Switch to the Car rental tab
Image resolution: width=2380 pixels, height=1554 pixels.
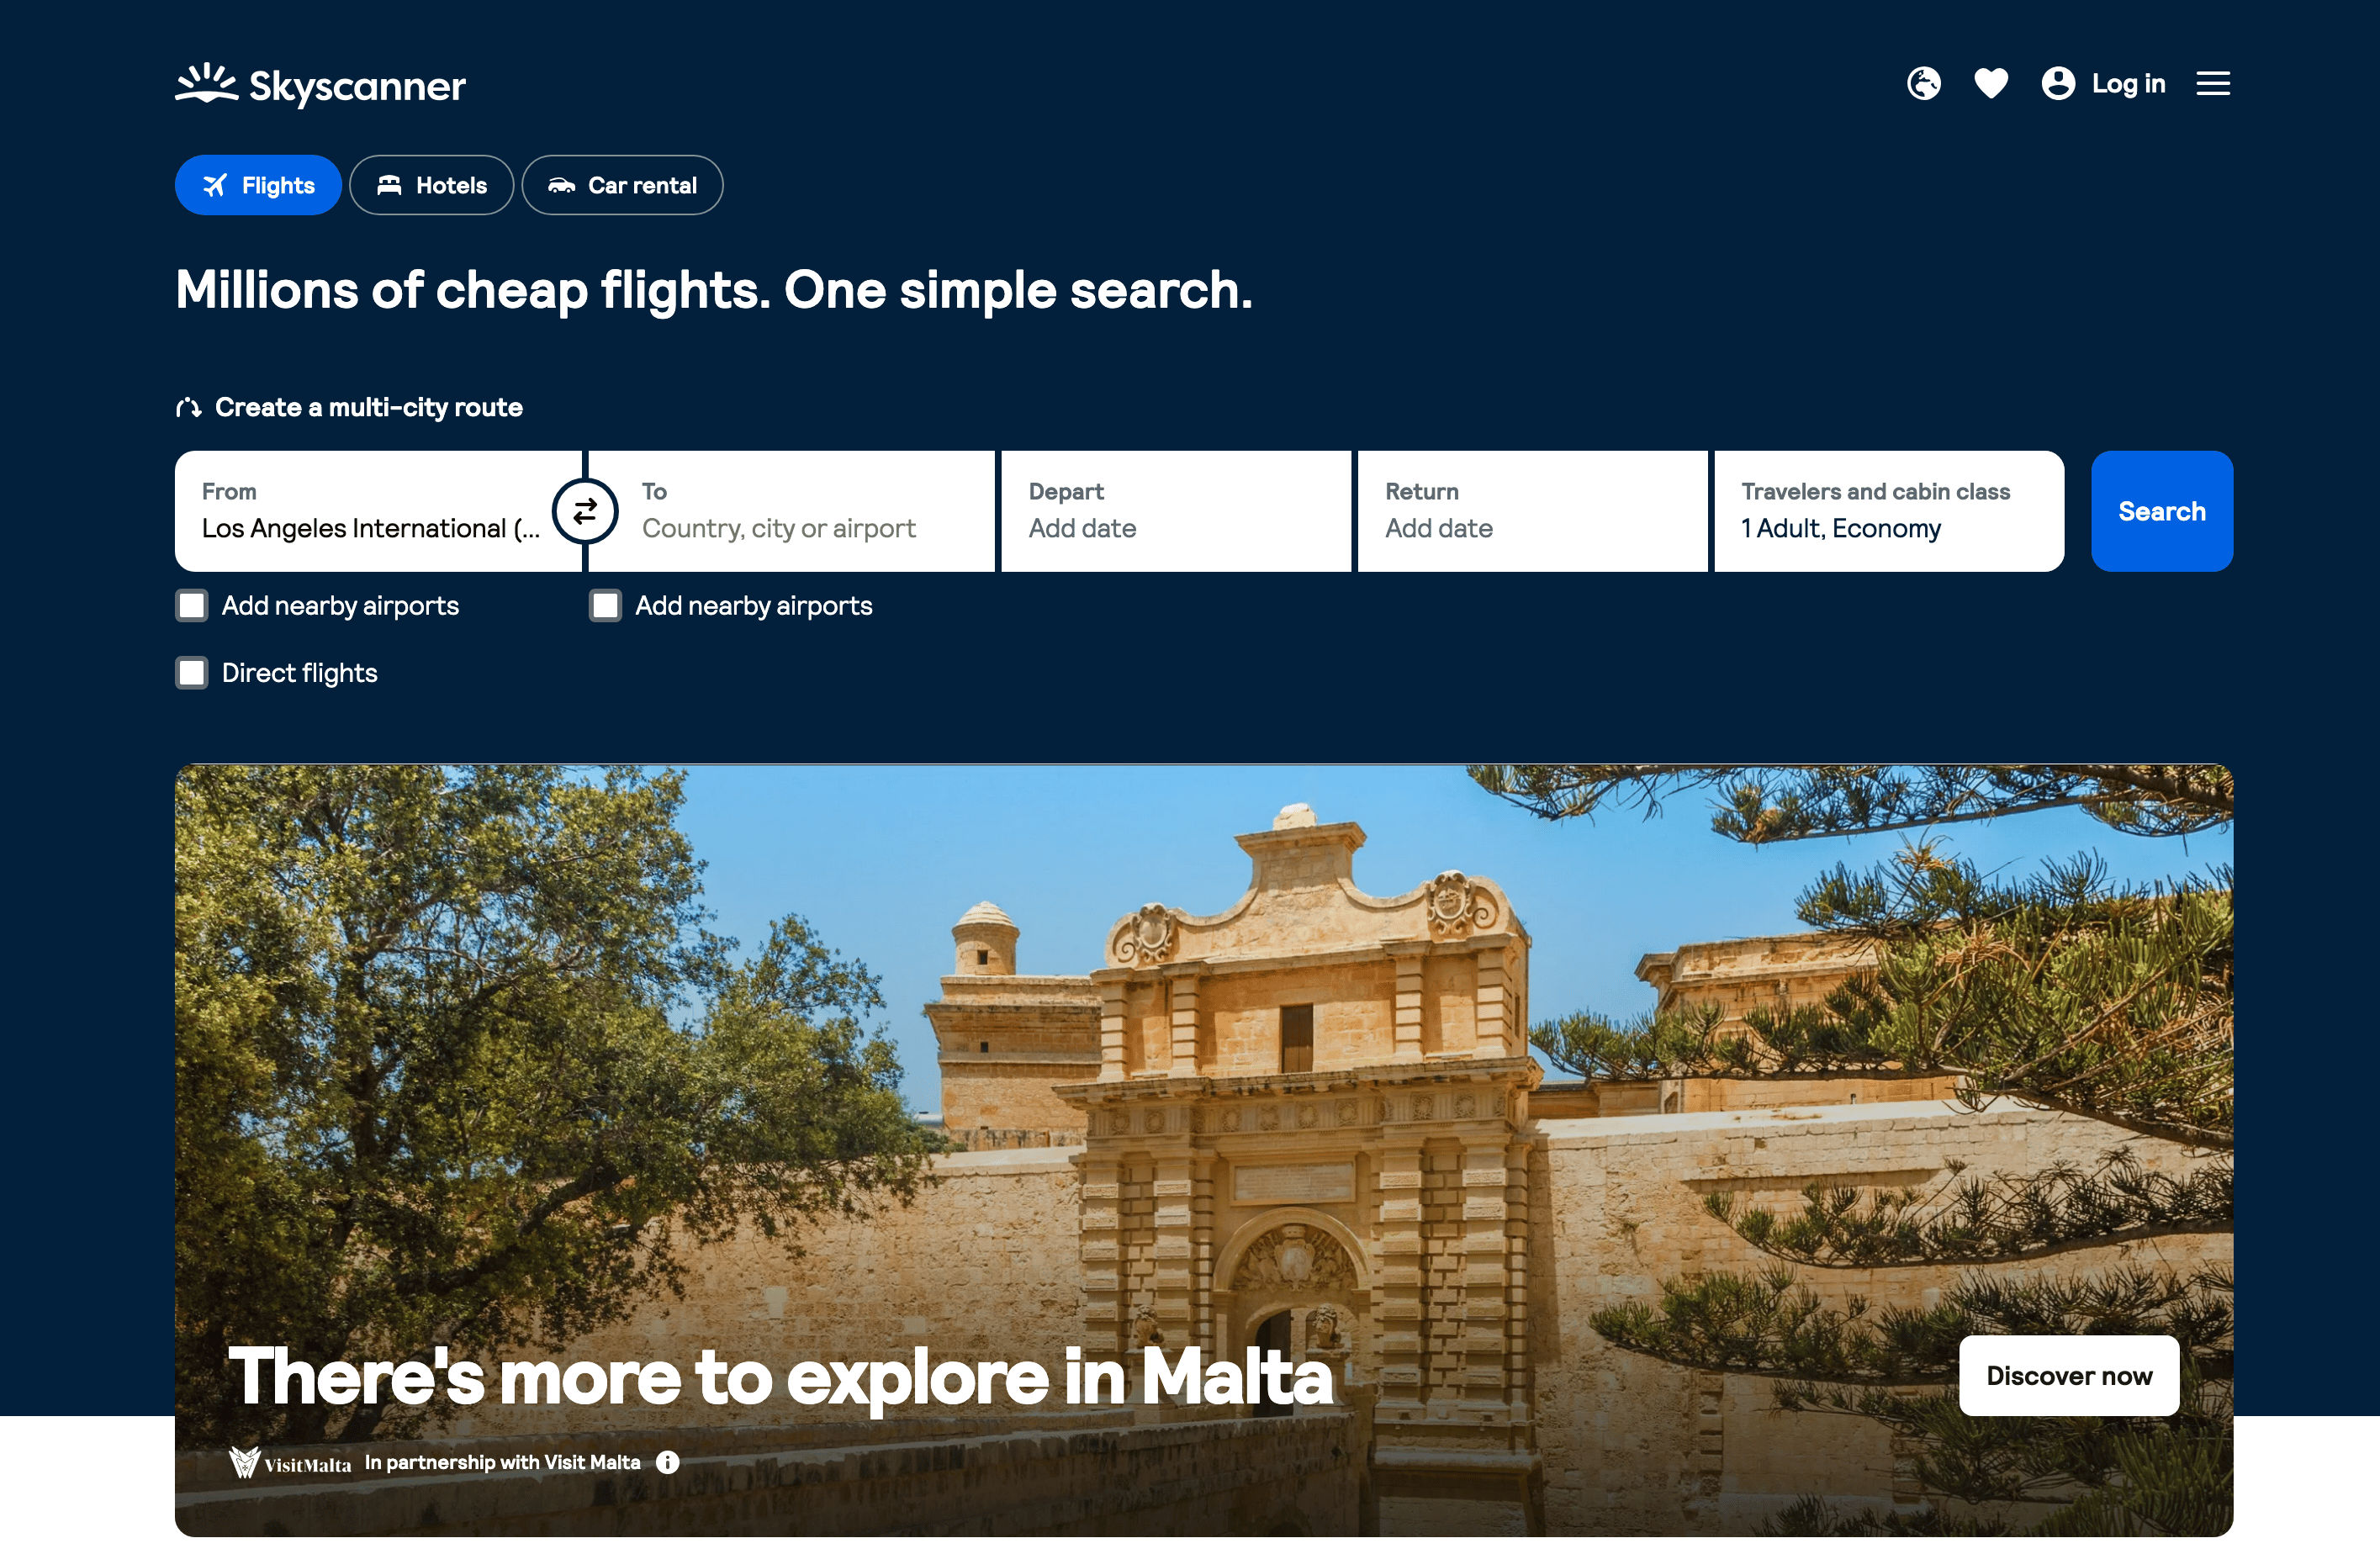(x=622, y=185)
